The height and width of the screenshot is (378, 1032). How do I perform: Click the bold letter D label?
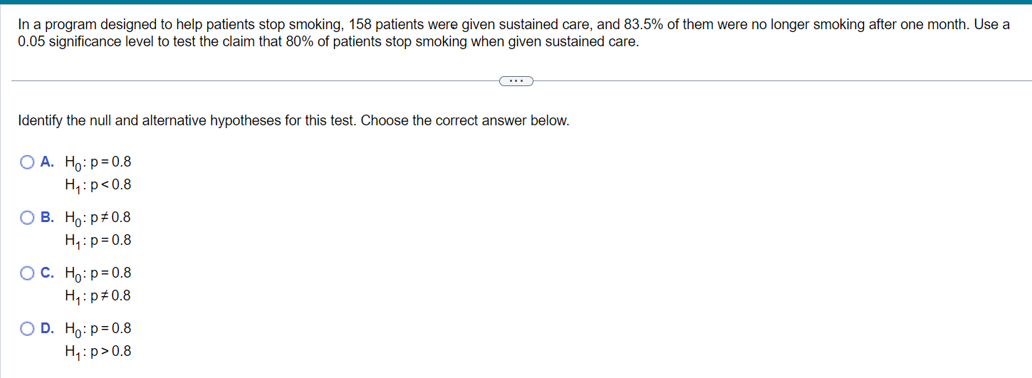pos(47,329)
